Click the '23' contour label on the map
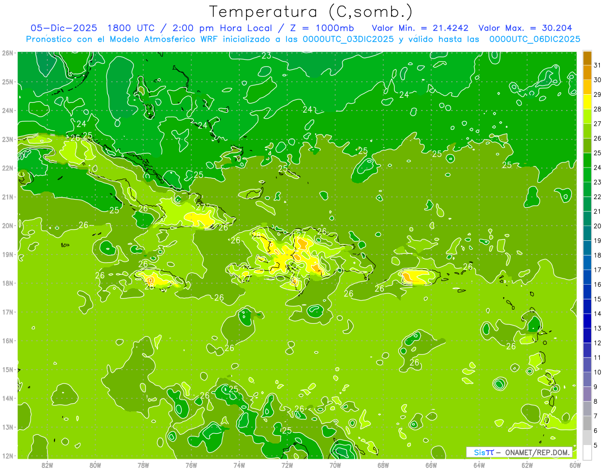The image size is (611, 472). pyautogui.click(x=266, y=56)
